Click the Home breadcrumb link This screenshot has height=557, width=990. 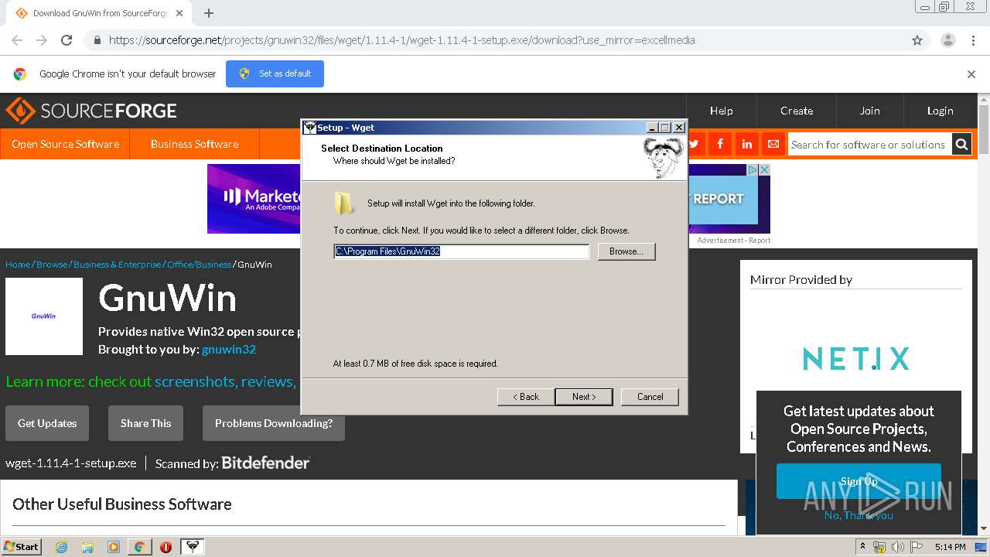pos(18,265)
